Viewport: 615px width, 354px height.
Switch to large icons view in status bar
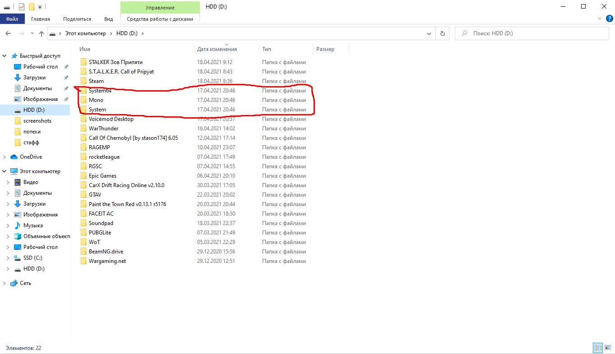[x=608, y=348]
